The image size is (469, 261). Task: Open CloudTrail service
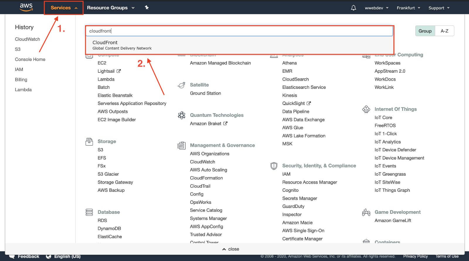(200, 186)
